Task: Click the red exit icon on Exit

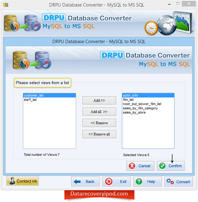Action: coord(108,182)
